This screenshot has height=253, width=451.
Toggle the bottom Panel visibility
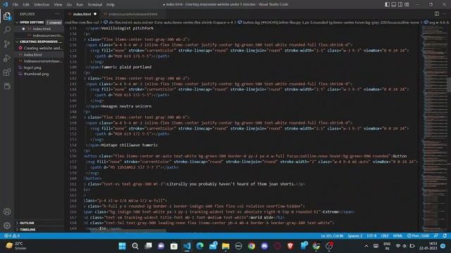pyautogui.click(x=394, y=4)
